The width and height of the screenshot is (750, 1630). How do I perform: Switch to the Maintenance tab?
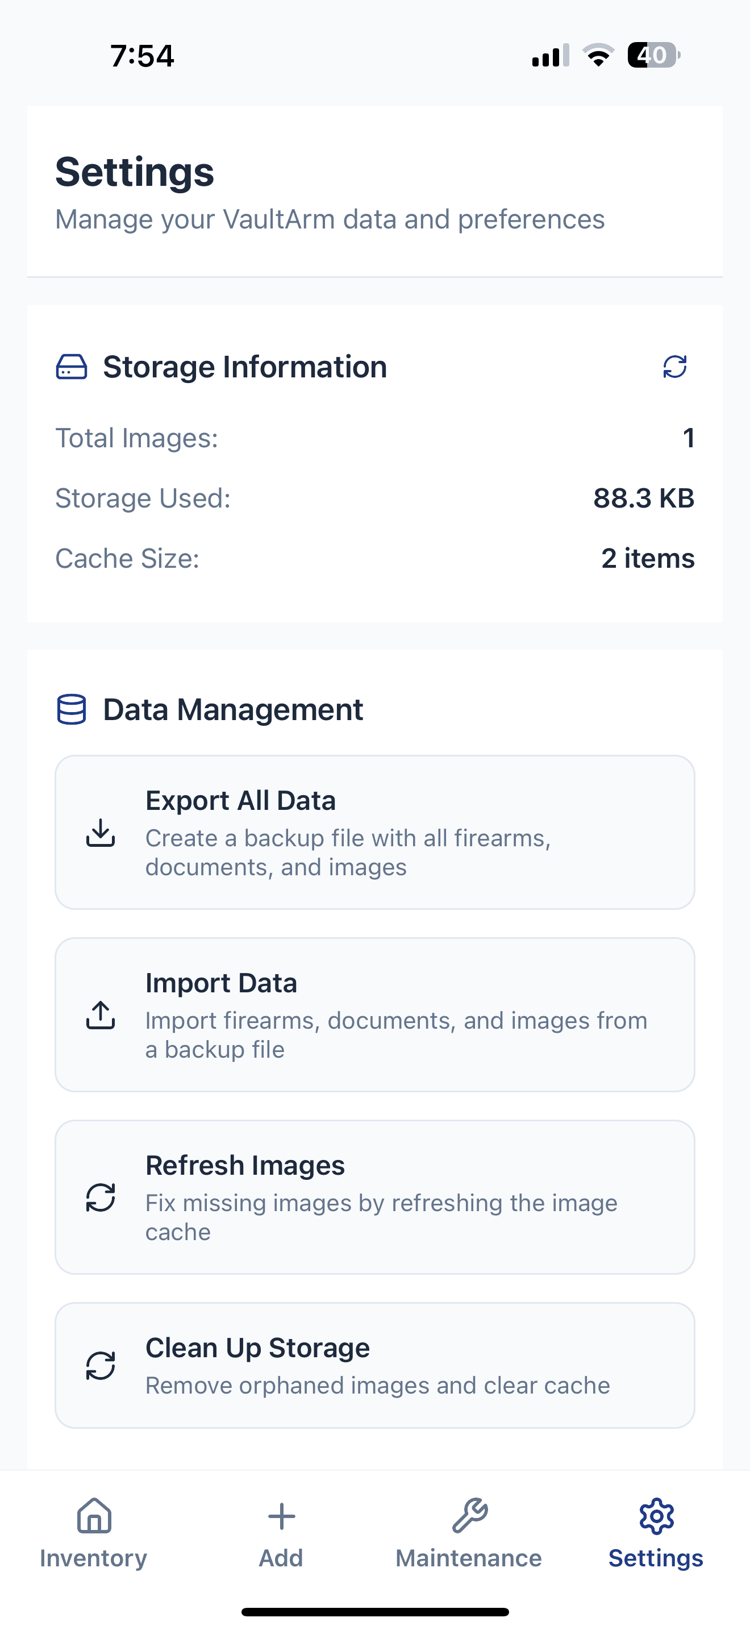click(469, 1557)
